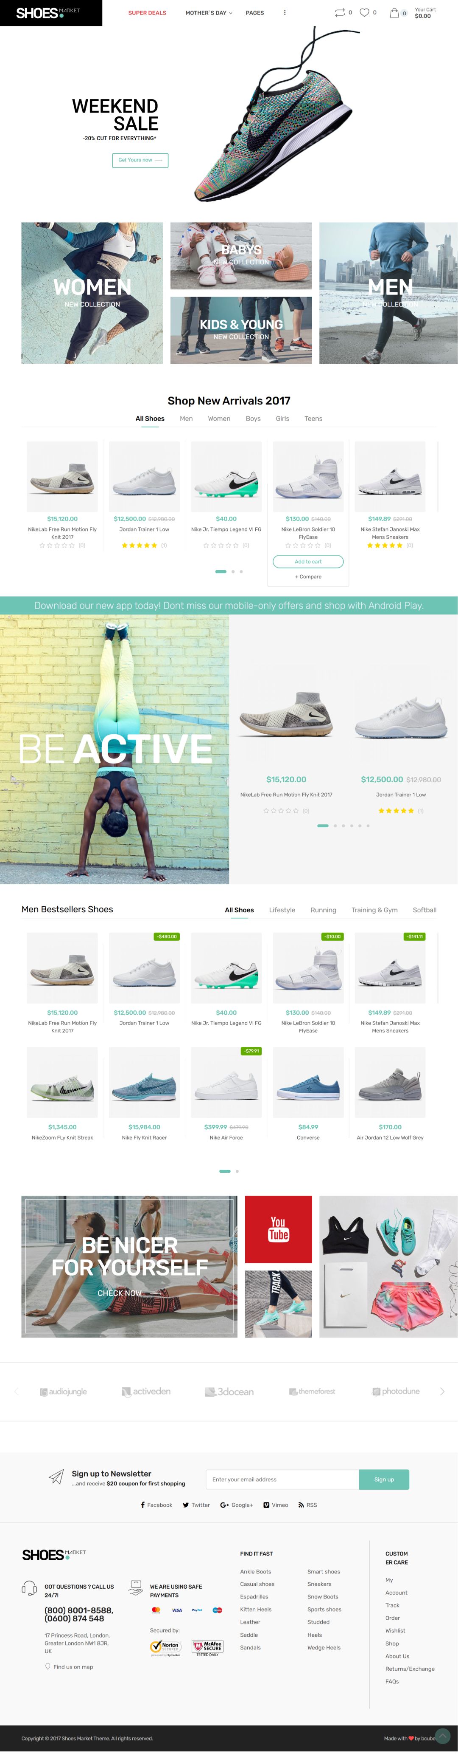
Task: Add Nike LeBron Soldier 10 to cart
Action: 308,561
